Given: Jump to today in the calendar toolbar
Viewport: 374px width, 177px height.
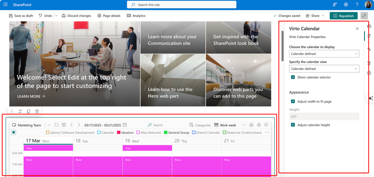Looking at the screenshot, I should pyautogui.click(x=64, y=125).
